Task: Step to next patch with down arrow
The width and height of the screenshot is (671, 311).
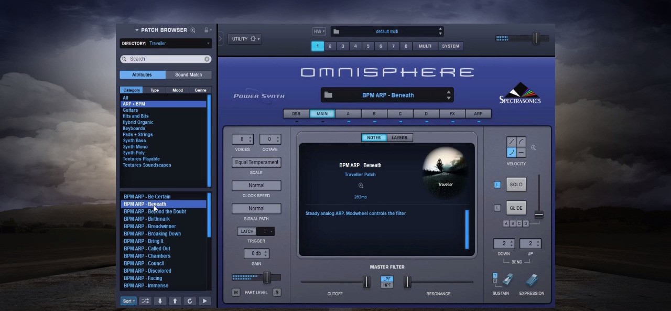Action: [x=160, y=301]
